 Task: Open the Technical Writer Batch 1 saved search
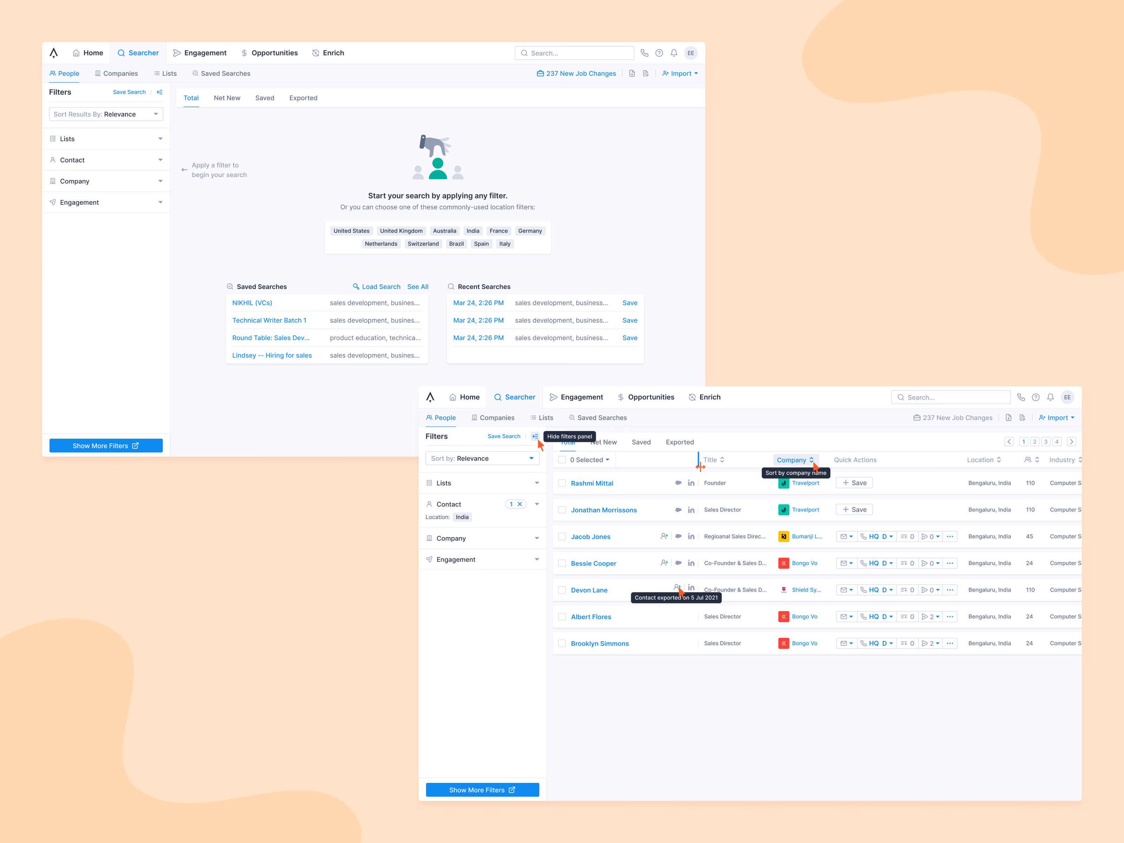click(x=269, y=320)
